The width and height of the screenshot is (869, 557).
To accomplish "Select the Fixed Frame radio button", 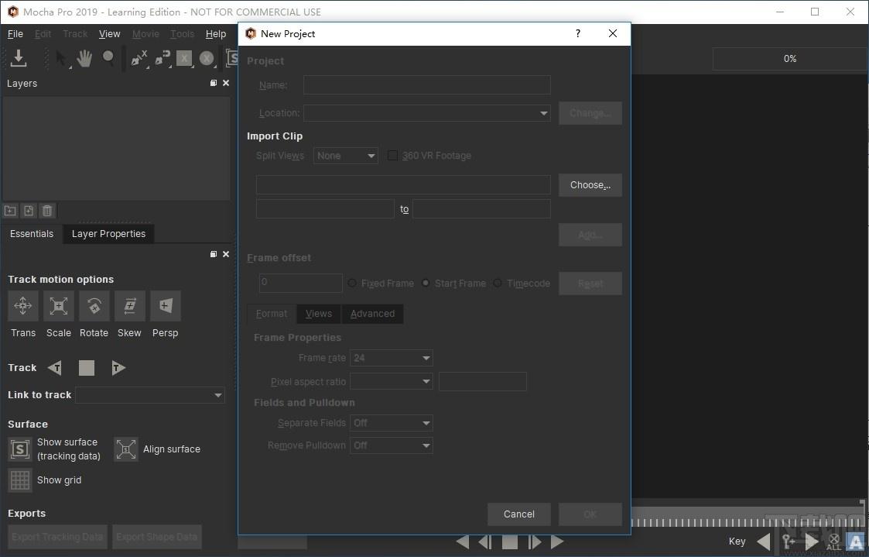I will pos(353,283).
